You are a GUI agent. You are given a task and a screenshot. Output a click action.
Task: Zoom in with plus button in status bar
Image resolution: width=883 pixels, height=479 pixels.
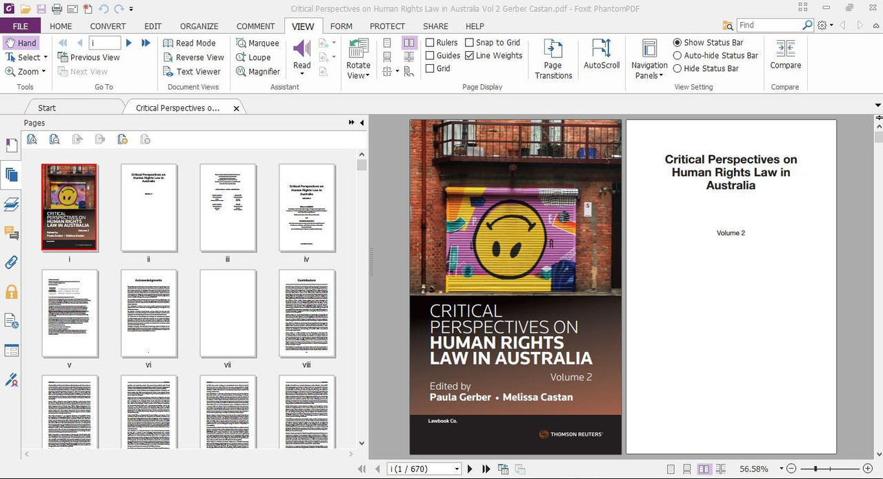click(x=868, y=469)
